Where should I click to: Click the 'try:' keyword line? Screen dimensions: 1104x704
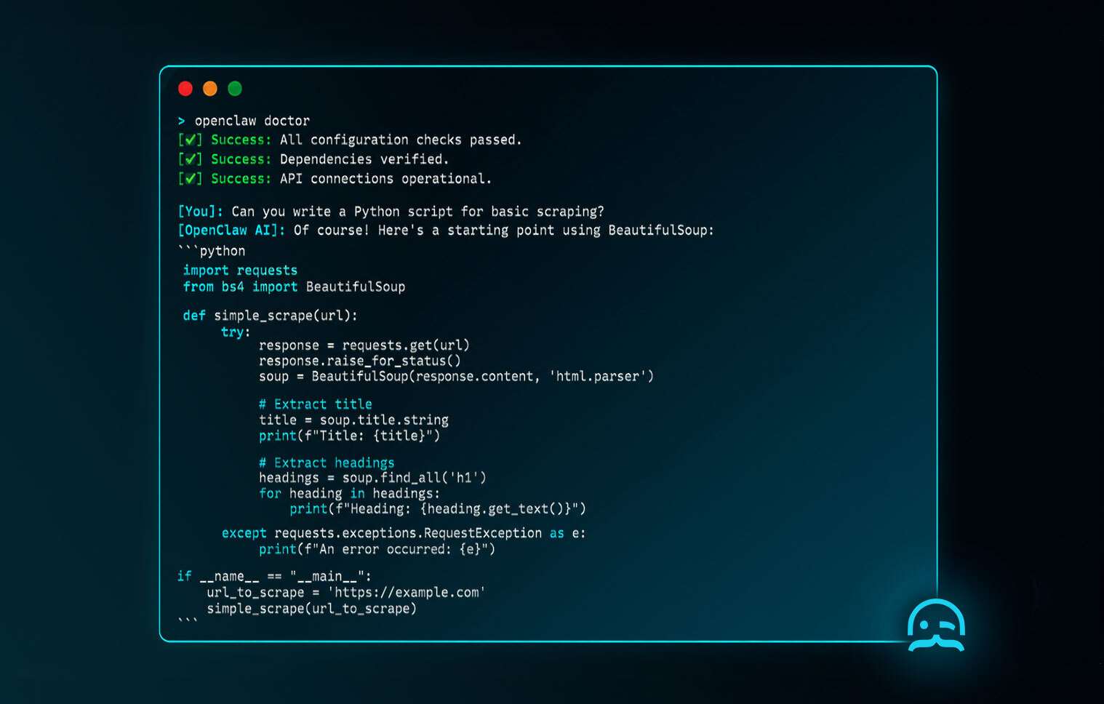(236, 332)
